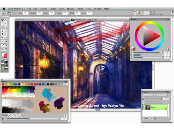Viewport: 174px width, 131px height.
Task: Open the layer composite method dropdown
Action: pos(149,95)
